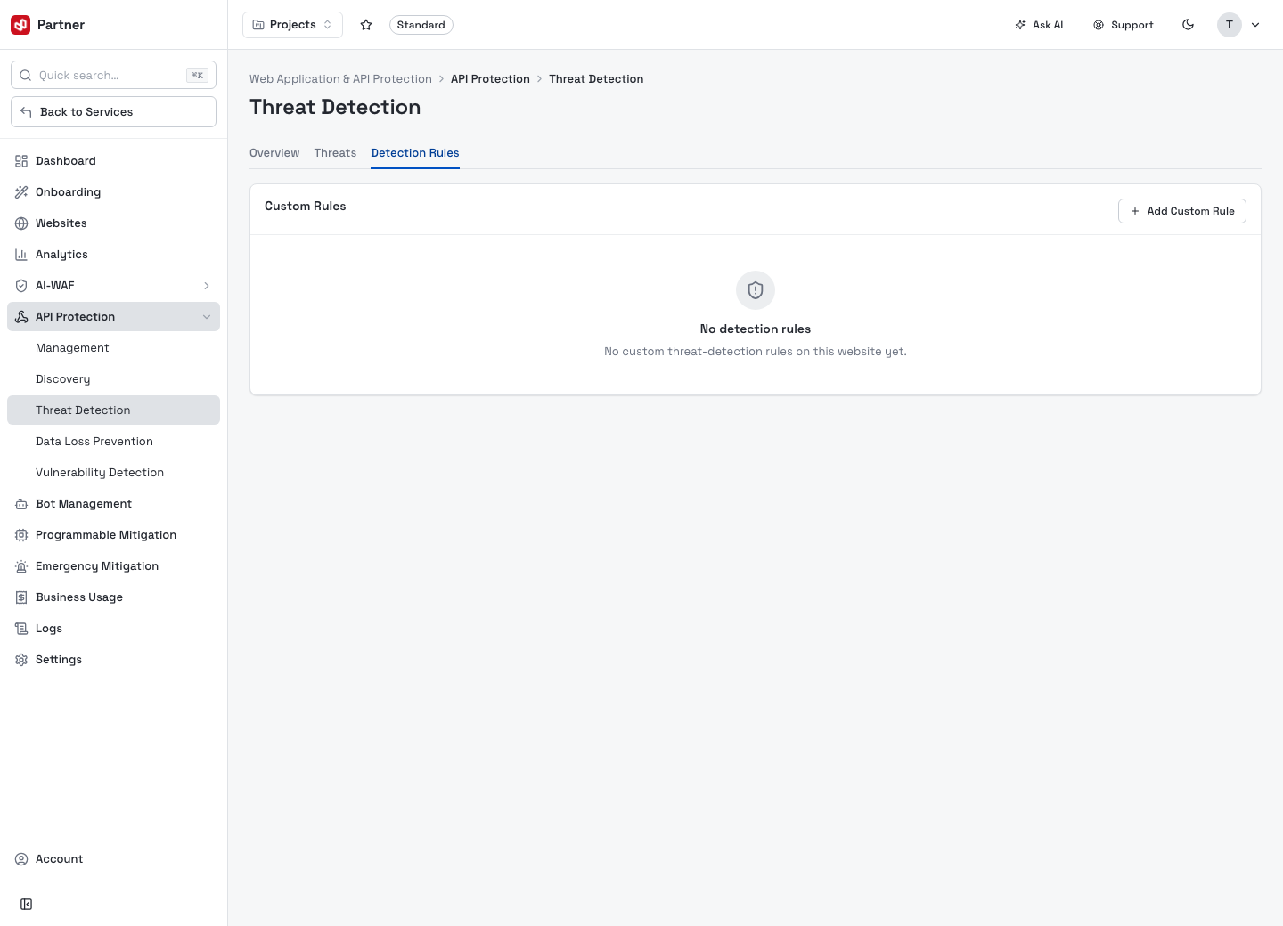The width and height of the screenshot is (1283, 926).
Task: Collapse the sidebar panel icon
Action: point(27,905)
